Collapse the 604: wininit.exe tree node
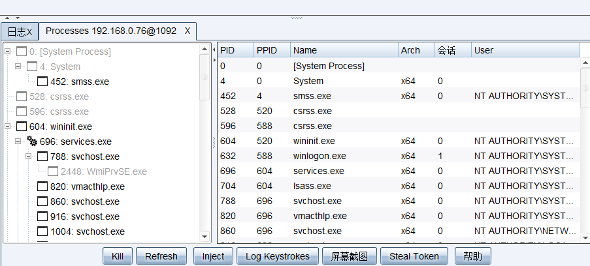 (8, 126)
